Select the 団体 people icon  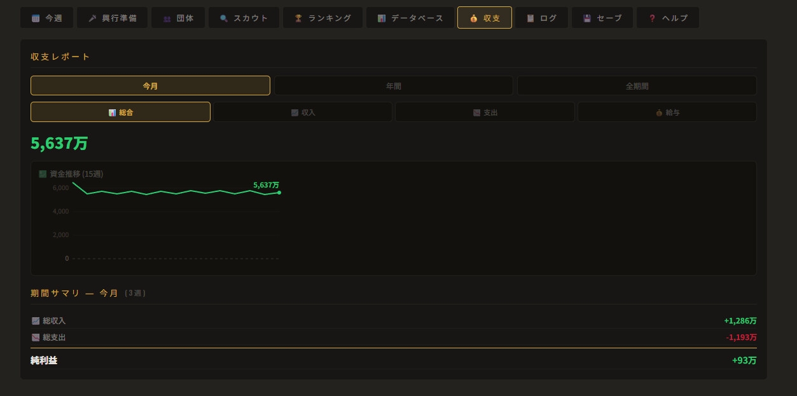(167, 18)
